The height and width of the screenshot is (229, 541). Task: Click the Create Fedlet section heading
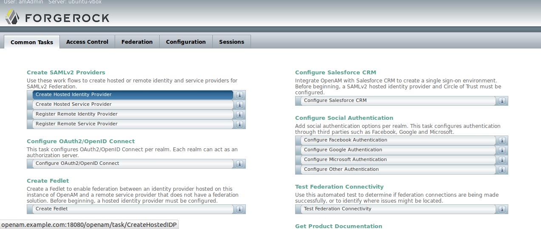(48, 181)
